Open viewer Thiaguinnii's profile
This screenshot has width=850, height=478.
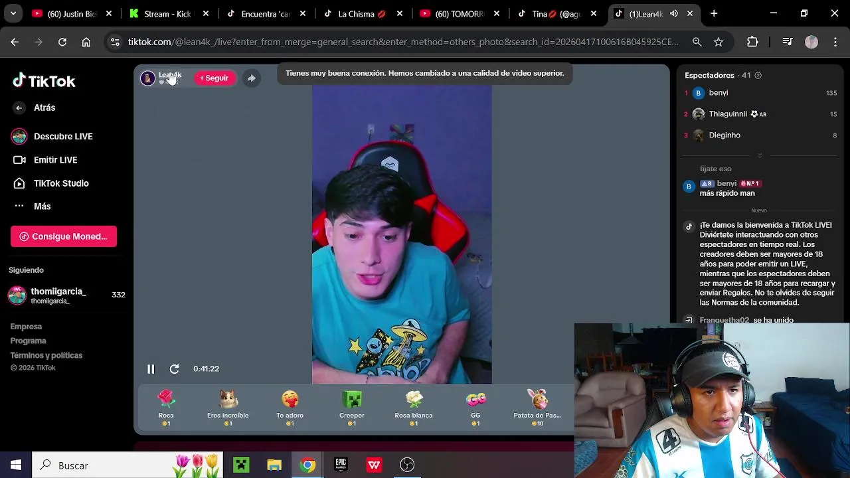coord(728,114)
